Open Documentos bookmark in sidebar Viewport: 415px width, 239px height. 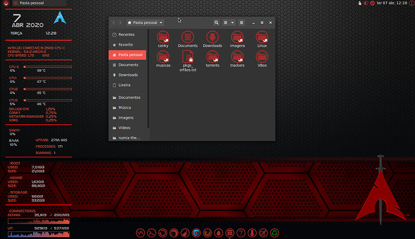coord(128,97)
